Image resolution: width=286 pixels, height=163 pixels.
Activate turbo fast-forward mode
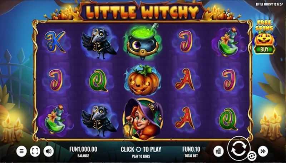pyautogui.click(x=263, y=151)
